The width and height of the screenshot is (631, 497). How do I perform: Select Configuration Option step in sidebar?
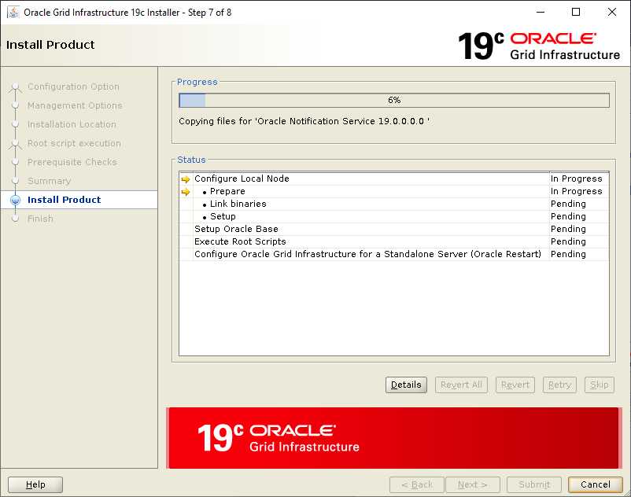tap(73, 87)
